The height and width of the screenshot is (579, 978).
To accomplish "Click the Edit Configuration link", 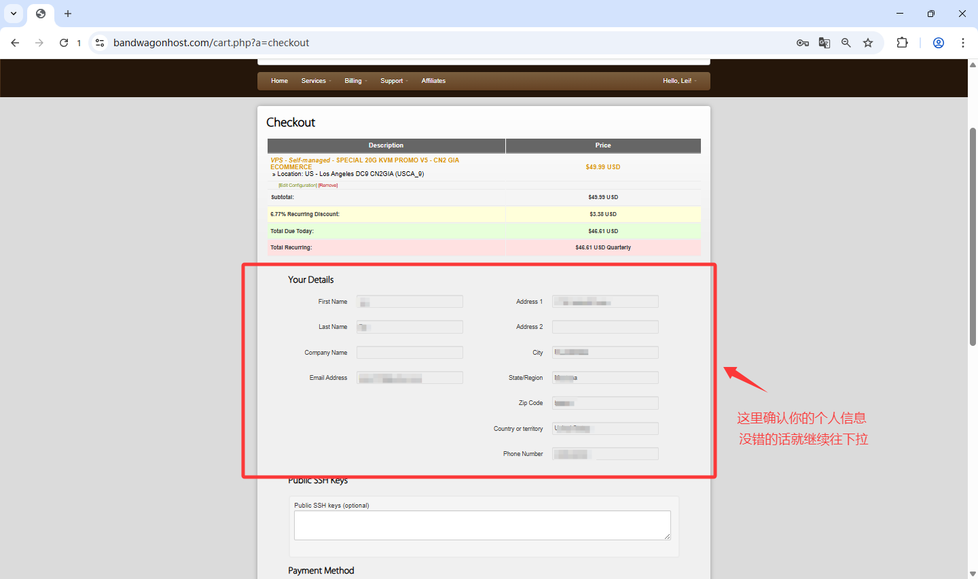I will [x=297, y=186].
